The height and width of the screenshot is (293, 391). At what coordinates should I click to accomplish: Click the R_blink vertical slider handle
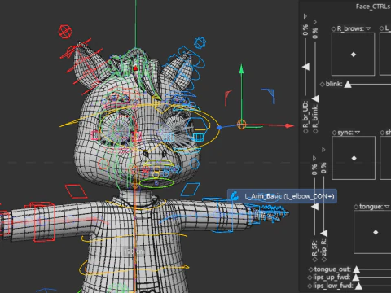tap(315, 98)
